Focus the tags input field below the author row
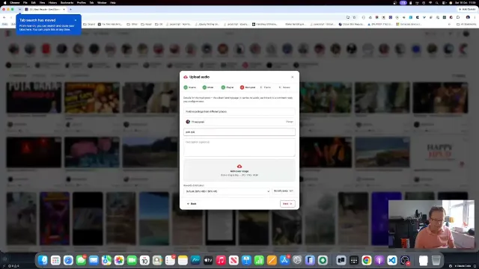479x269 pixels. pyautogui.click(x=239, y=132)
